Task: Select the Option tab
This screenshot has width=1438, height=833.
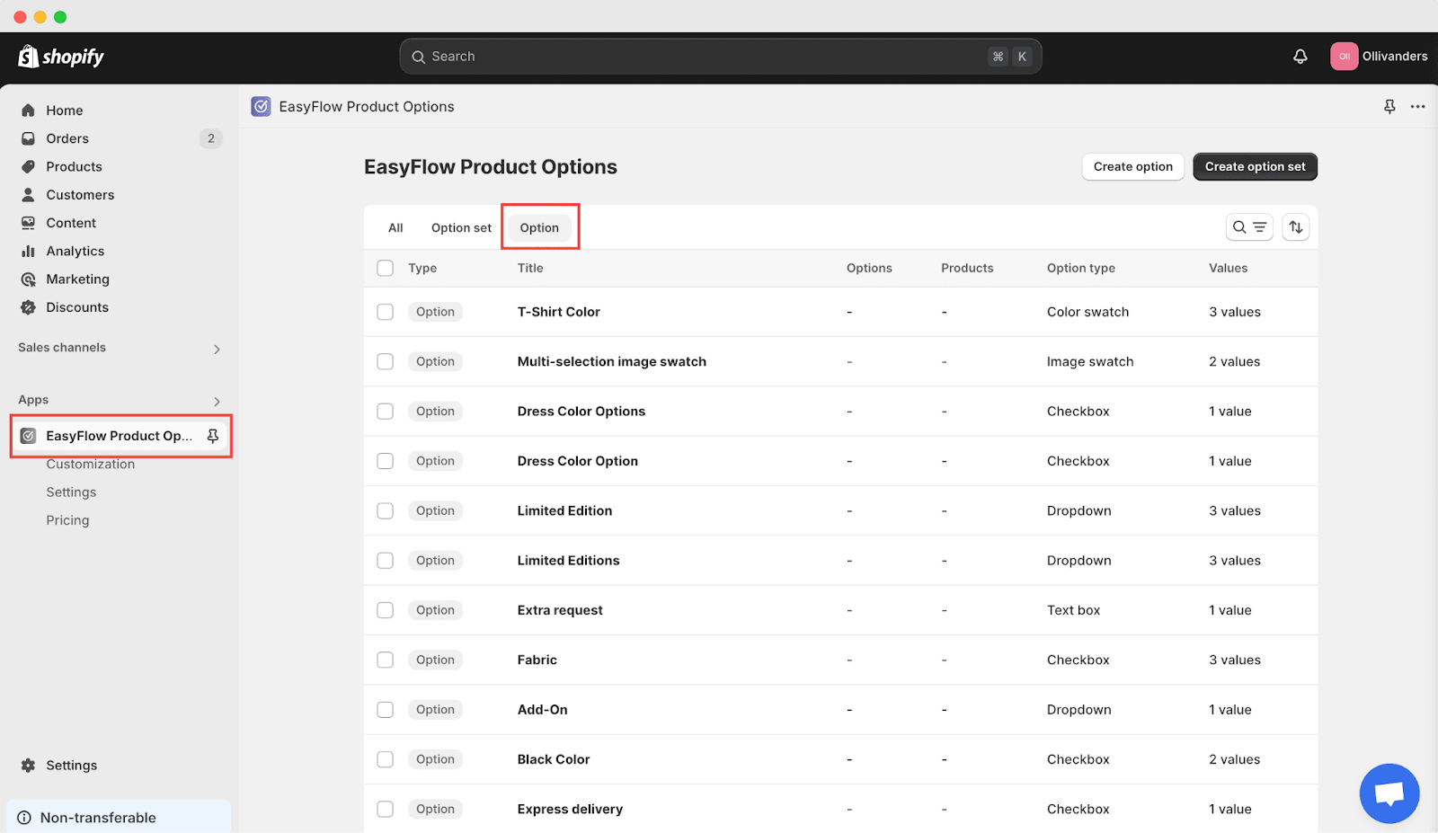Action: 539,228
